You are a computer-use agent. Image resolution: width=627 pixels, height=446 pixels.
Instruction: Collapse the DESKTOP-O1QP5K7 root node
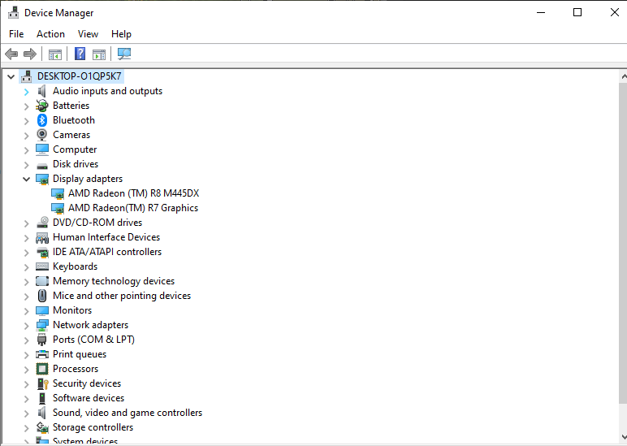click(x=11, y=76)
